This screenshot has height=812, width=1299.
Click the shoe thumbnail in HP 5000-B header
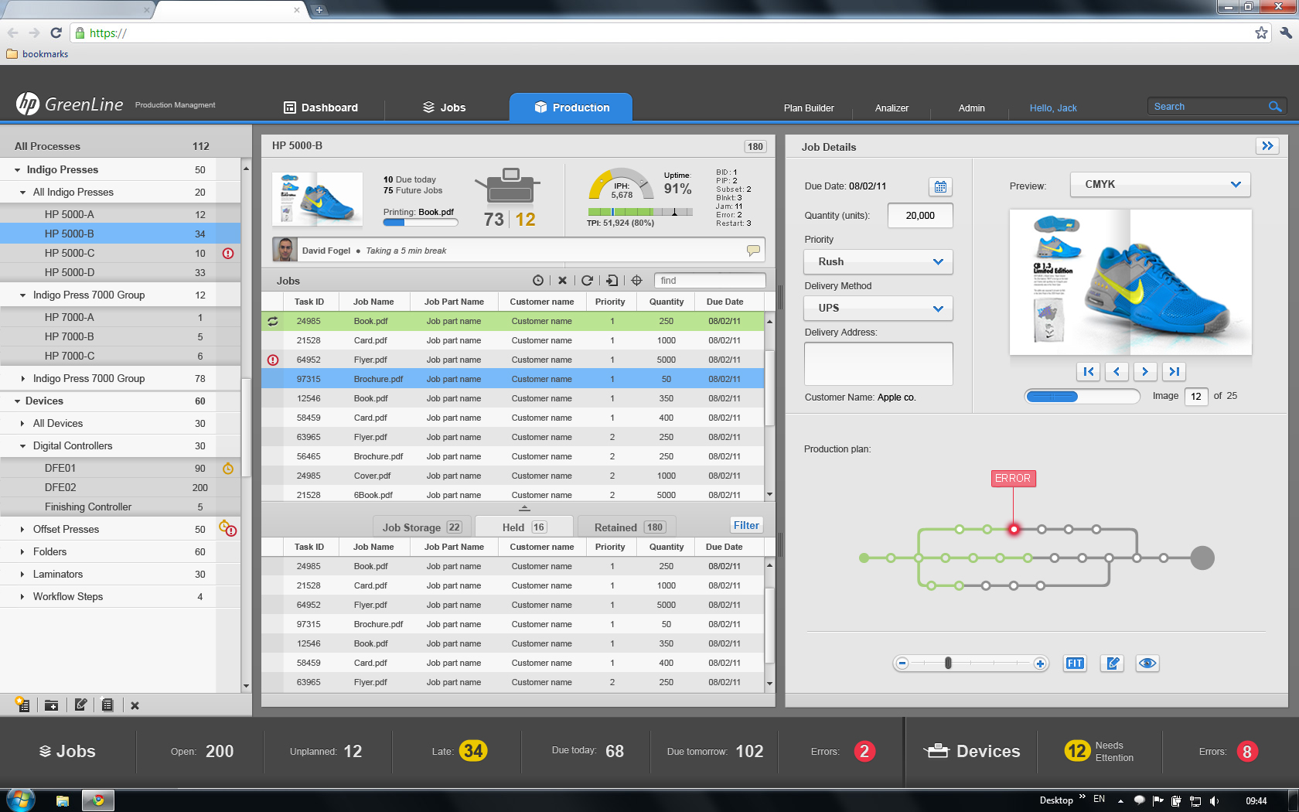[317, 199]
